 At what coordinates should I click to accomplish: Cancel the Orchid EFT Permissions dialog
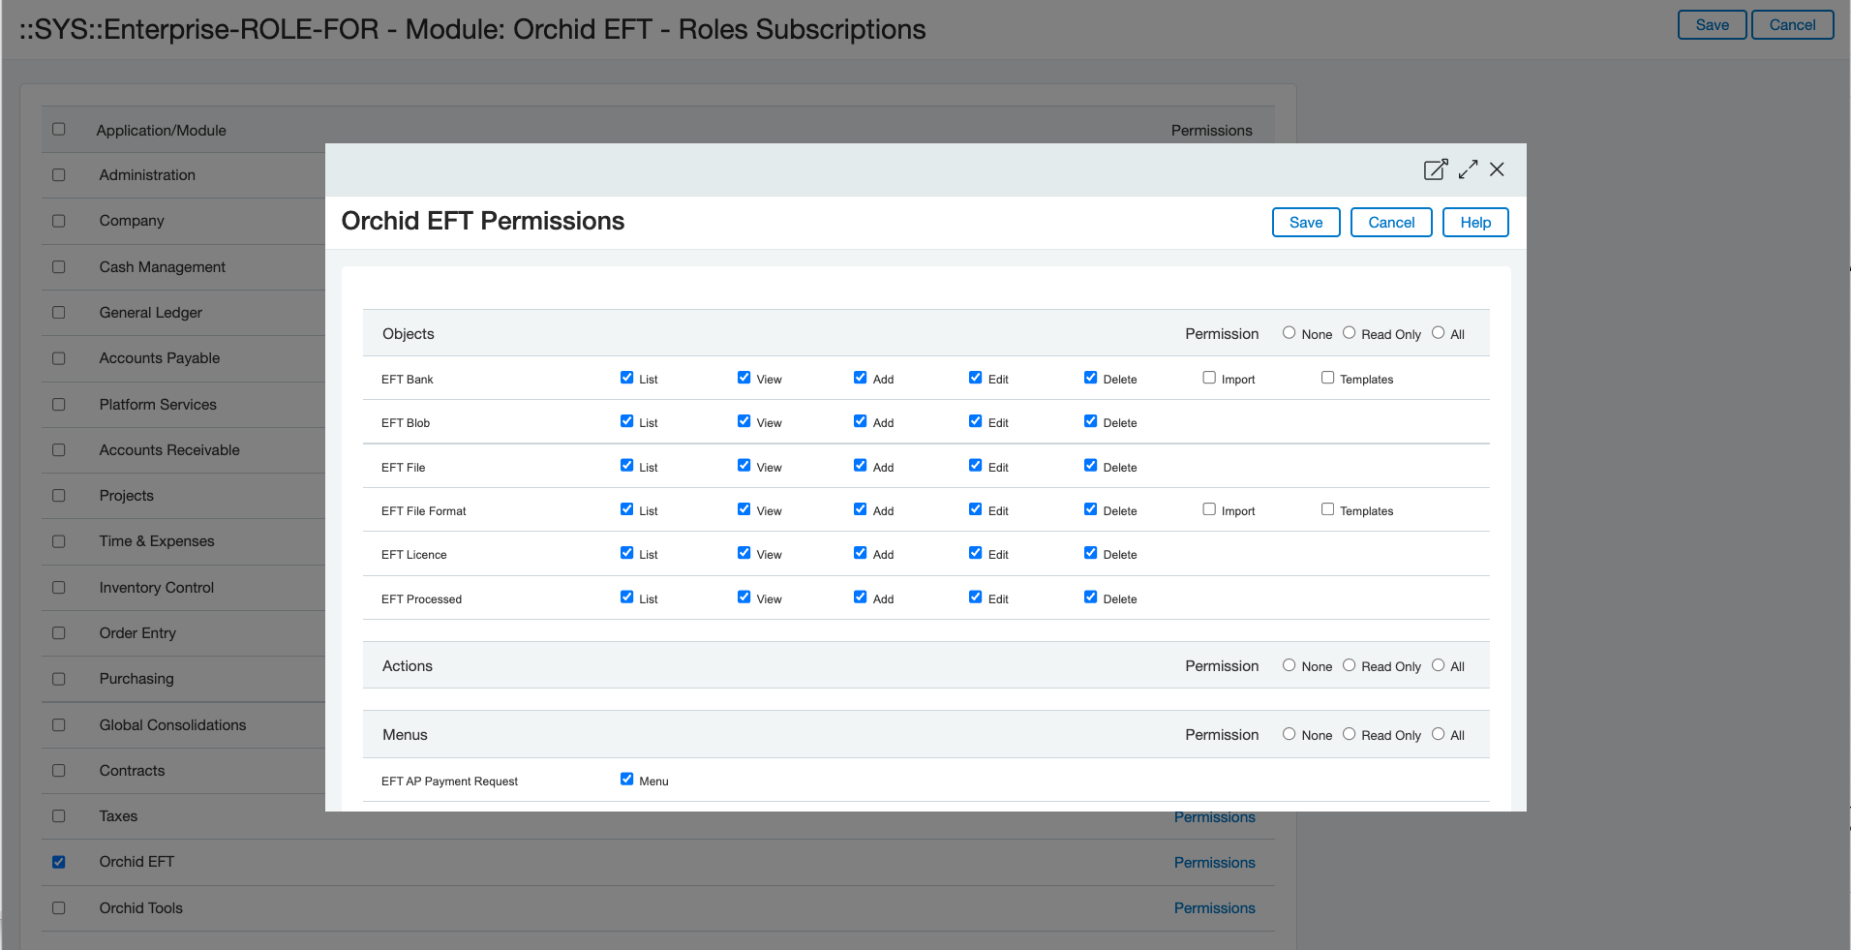point(1390,223)
